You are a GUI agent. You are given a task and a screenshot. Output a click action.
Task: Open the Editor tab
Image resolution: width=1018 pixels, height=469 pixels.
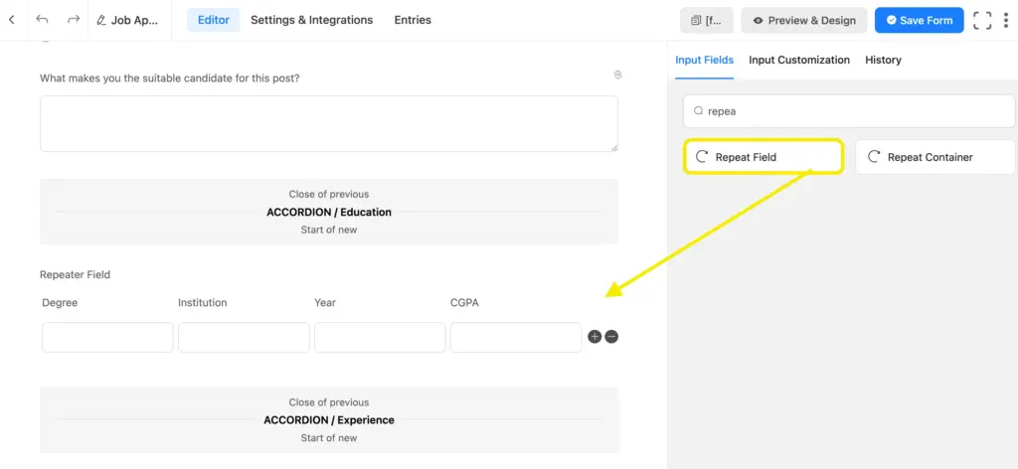point(213,20)
